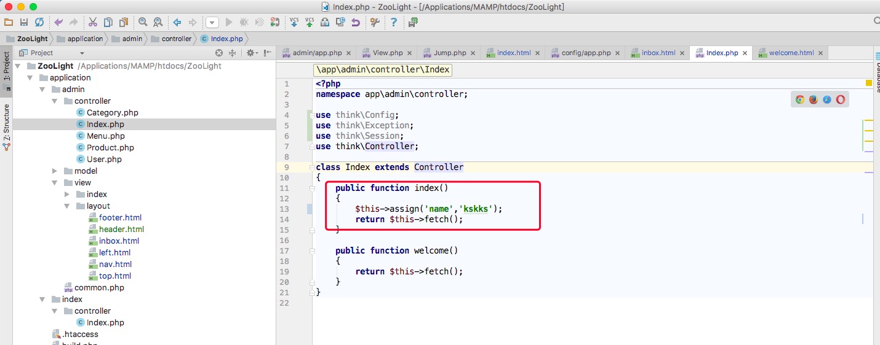Click the controller breadcrumb in navigation bar
The width and height of the screenshot is (880, 345).
click(176, 39)
